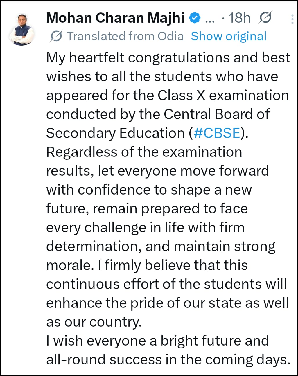Image resolution: width=298 pixels, height=376 pixels.
Task: Click the line I wish everyone a bright future
Action: click(x=158, y=341)
